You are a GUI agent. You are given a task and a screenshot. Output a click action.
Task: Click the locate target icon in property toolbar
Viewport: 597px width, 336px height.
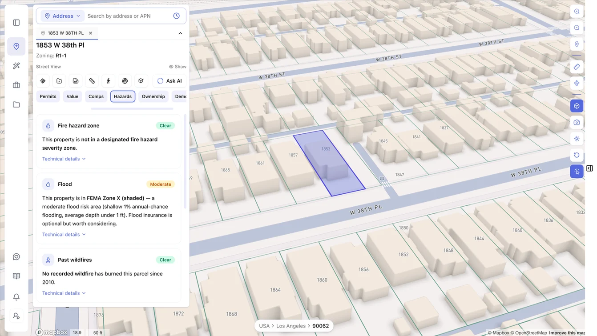43,81
